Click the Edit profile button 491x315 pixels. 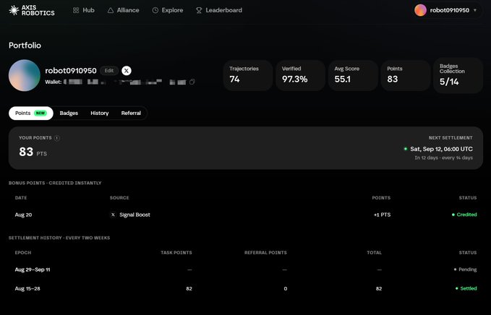click(x=109, y=71)
